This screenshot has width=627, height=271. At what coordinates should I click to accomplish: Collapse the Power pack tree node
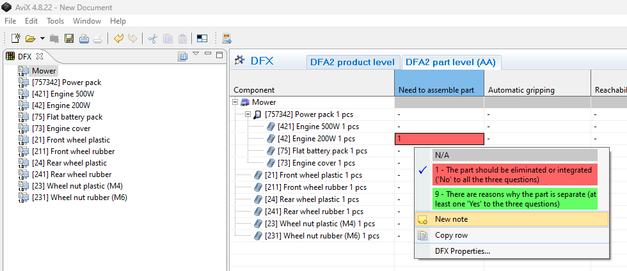tap(248, 114)
